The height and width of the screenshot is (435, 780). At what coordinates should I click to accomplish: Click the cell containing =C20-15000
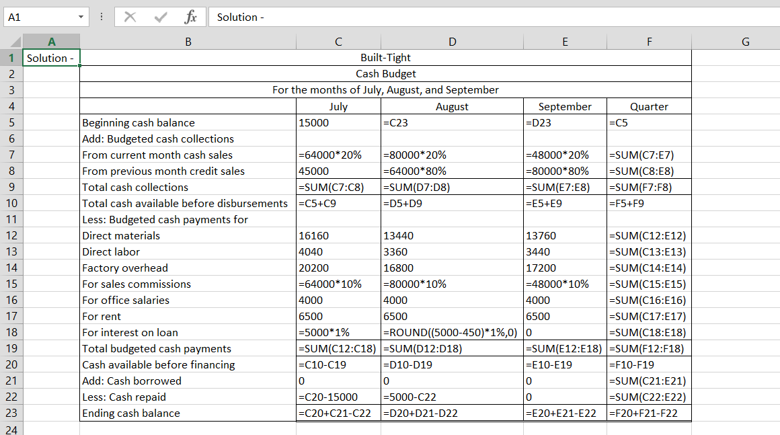(338, 397)
